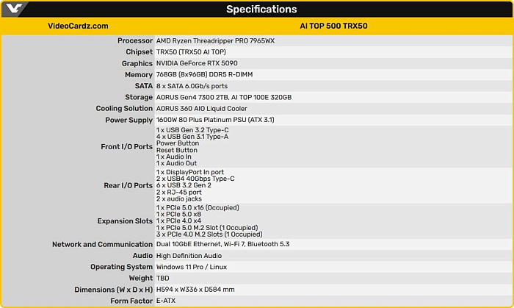
Task: Click AMD Ryzen Threadripper PRO 7965WX text
Action: click(215, 40)
